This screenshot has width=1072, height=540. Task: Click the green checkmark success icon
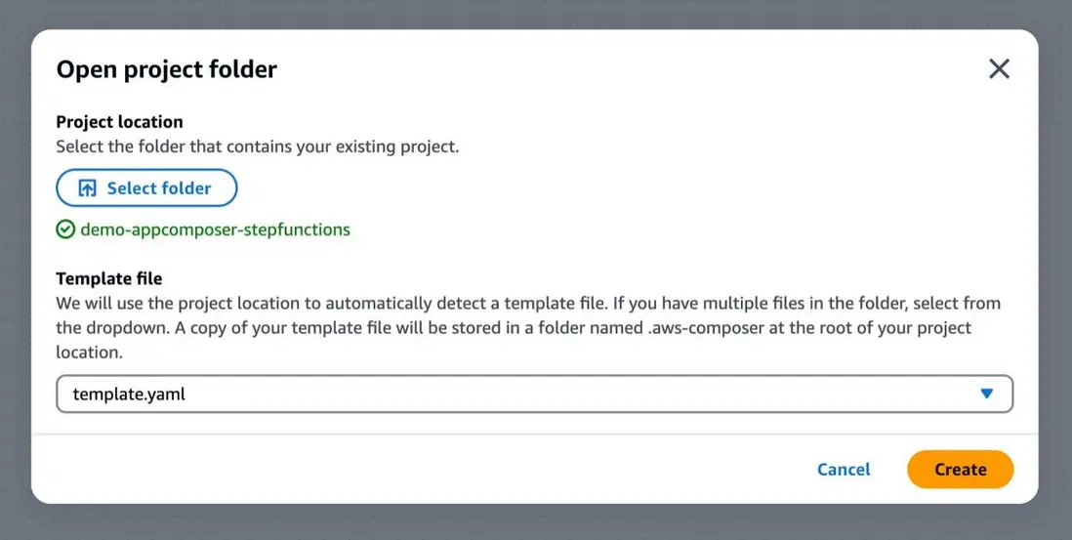pos(65,230)
